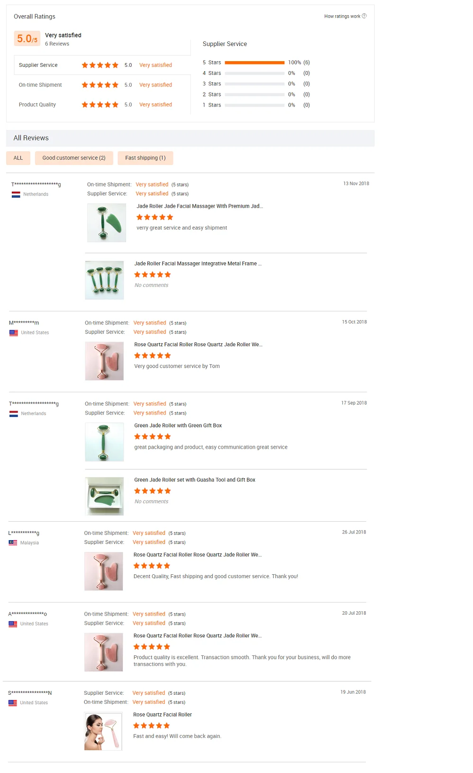Open the Guasha Tool gift box set thumbnail
The height and width of the screenshot is (773, 473).
click(104, 496)
